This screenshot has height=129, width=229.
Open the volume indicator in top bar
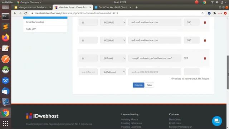click(x=217, y=2)
